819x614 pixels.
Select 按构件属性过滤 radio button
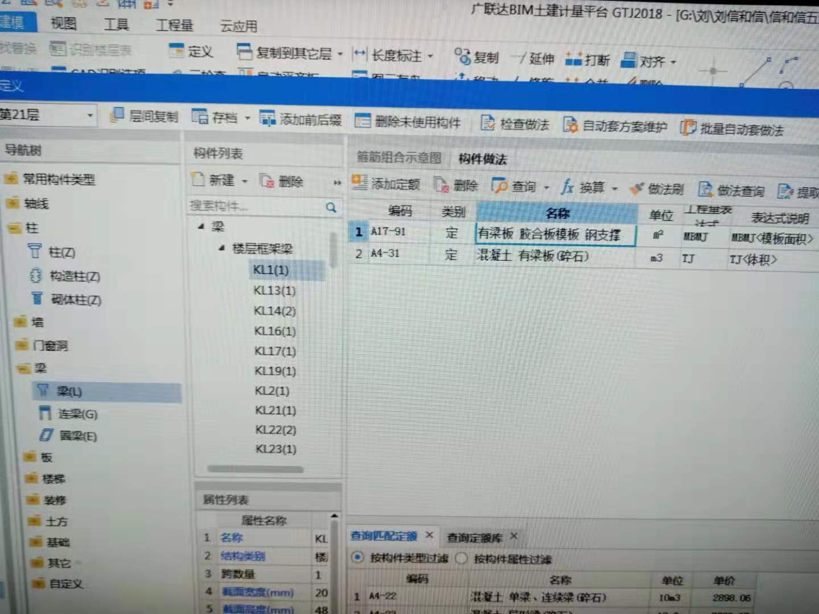point(462,558)
